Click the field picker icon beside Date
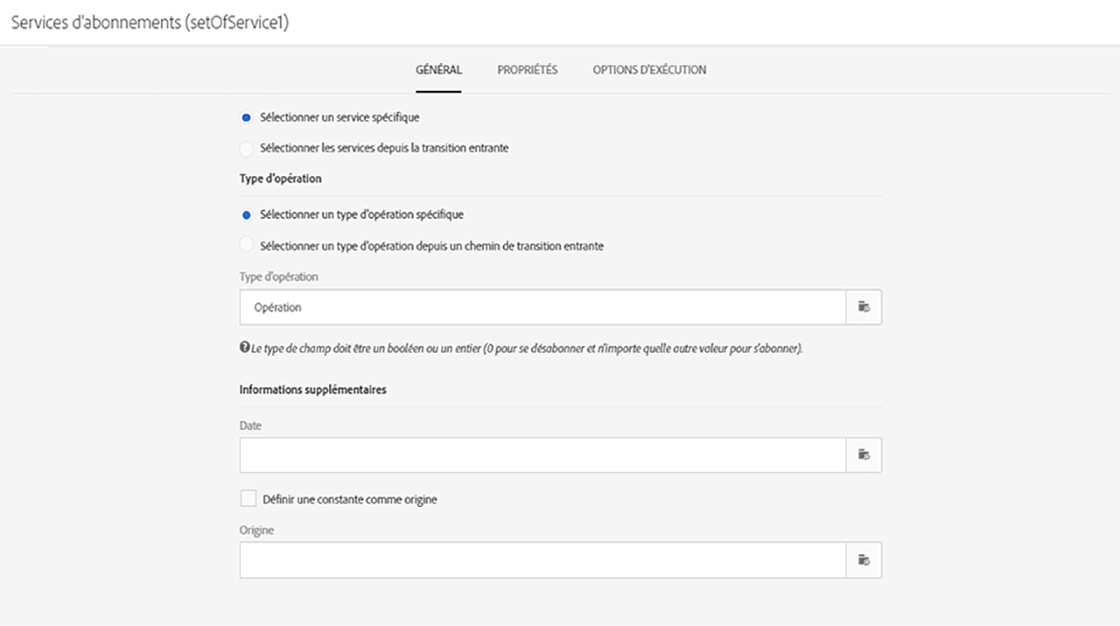Viewport: 1120px width, 626px height. tap(863, 455)
